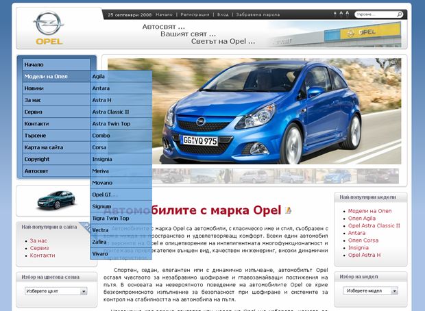Screen dimensions: 425x311
Task: Choose Vectra from the models submenu
Action: [121, 230]
